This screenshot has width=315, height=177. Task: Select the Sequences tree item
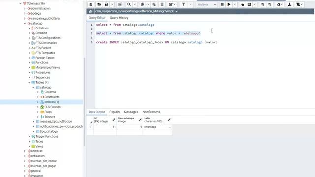(43, 78)
